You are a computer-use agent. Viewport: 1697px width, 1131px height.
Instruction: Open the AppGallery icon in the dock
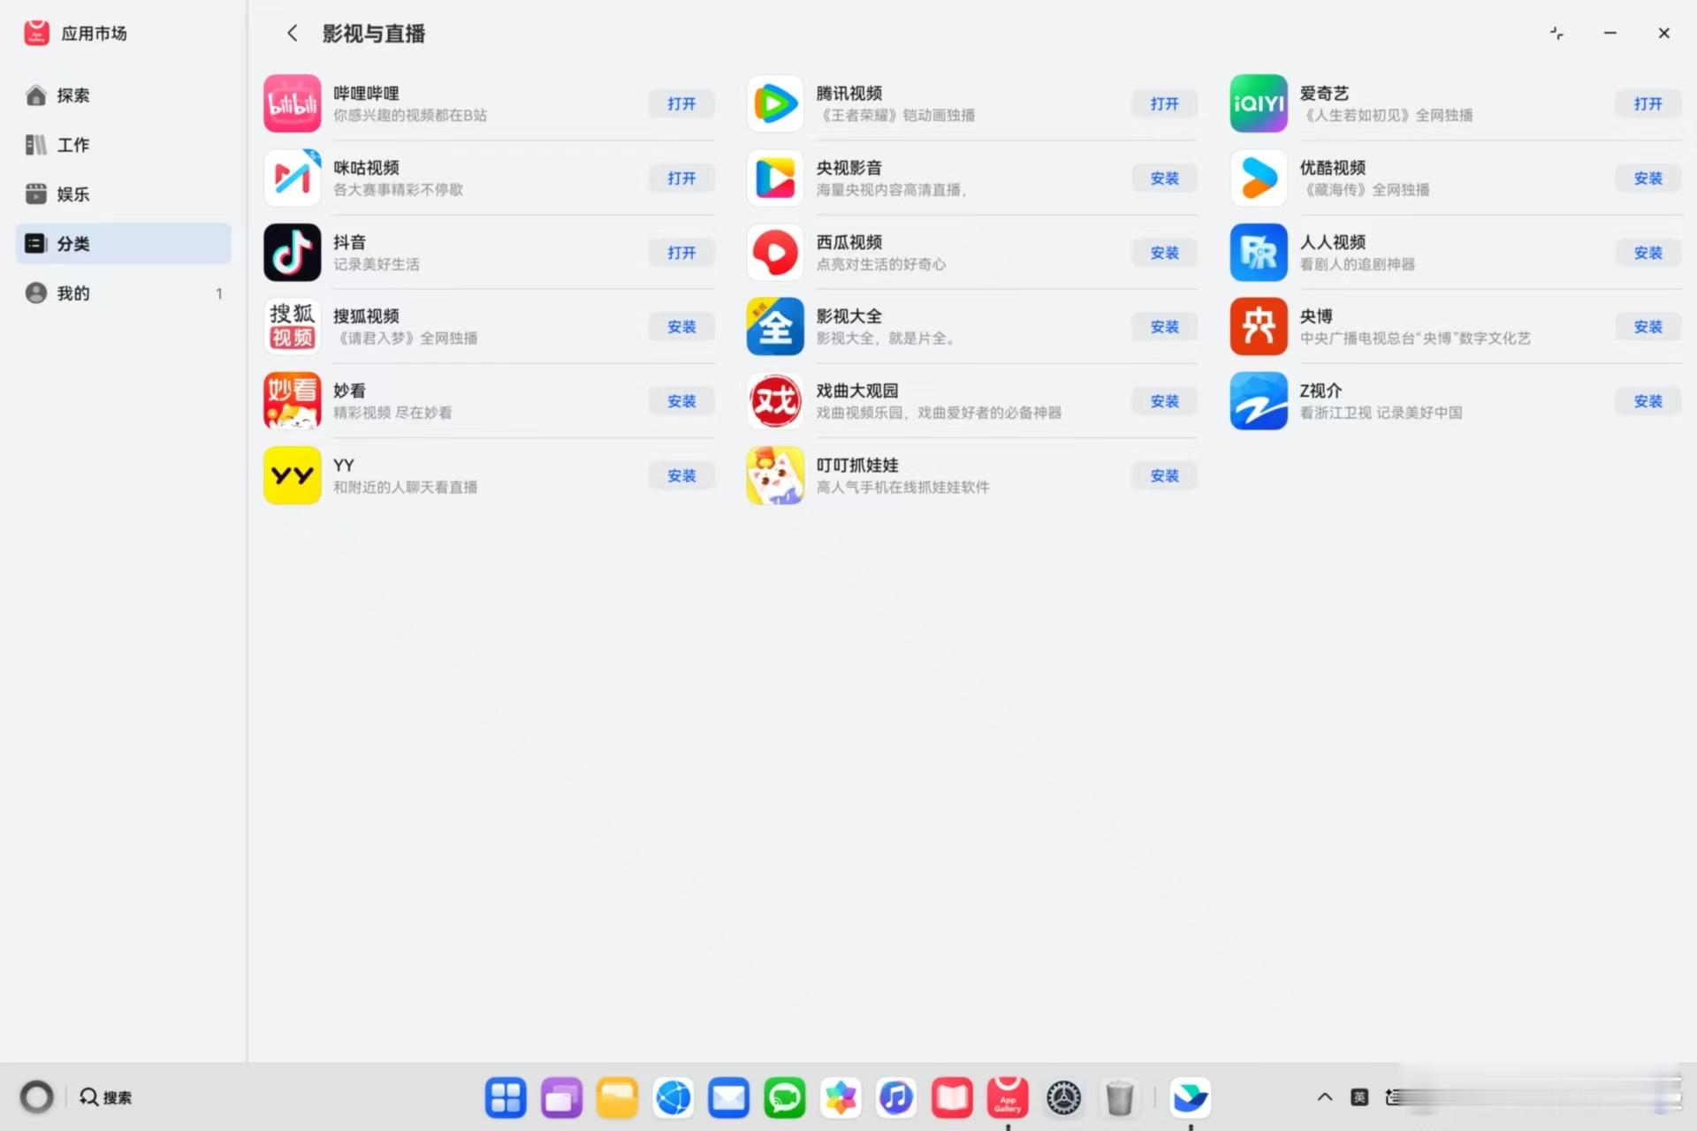click(x=1008, y=1097)
